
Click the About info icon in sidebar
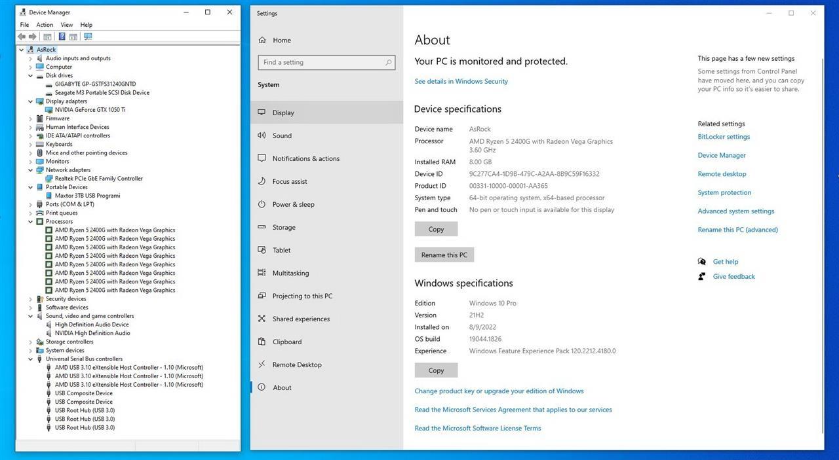point(262,387)
